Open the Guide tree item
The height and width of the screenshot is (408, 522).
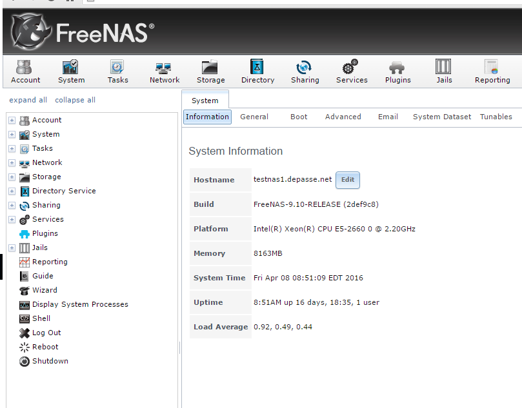click(x=43, y=276)
